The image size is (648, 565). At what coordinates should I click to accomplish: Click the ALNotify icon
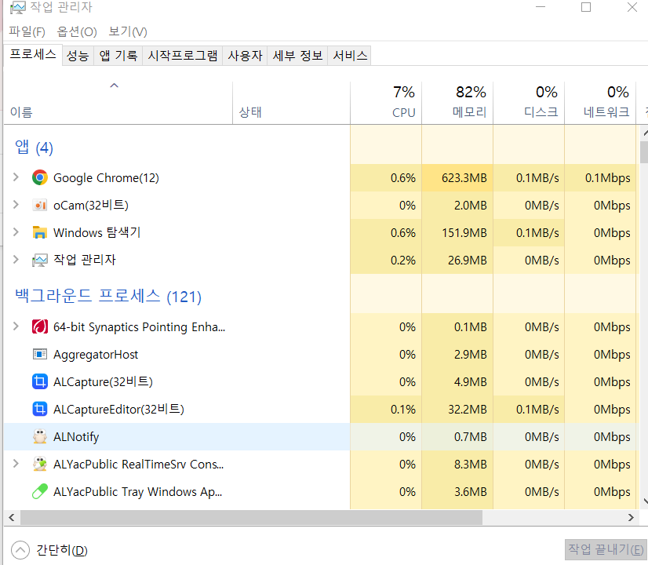pyautogui.click(x=40, y=436)
